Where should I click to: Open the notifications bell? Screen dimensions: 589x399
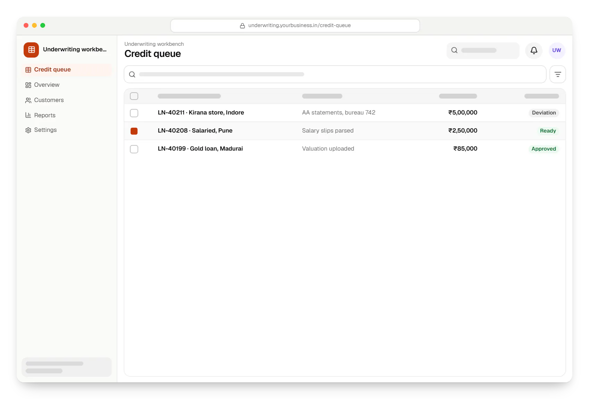coord(534,51)
